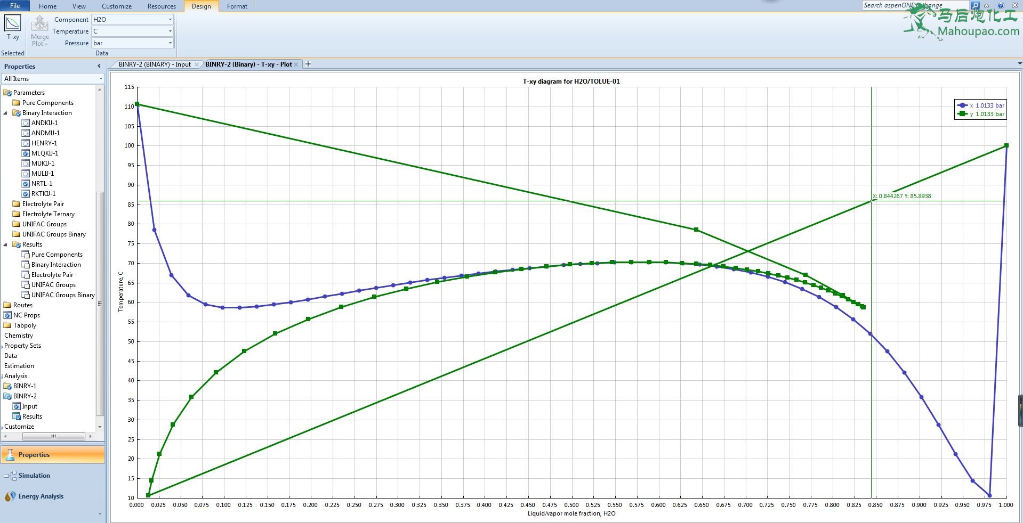
Task: Click the tree vertical scrollbar thumb
Action: 100,304
